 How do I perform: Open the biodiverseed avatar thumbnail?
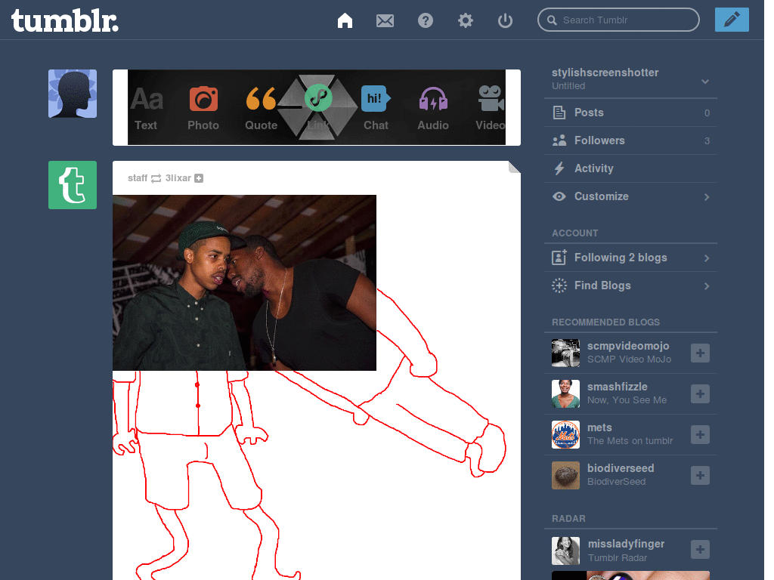point(565,476)
